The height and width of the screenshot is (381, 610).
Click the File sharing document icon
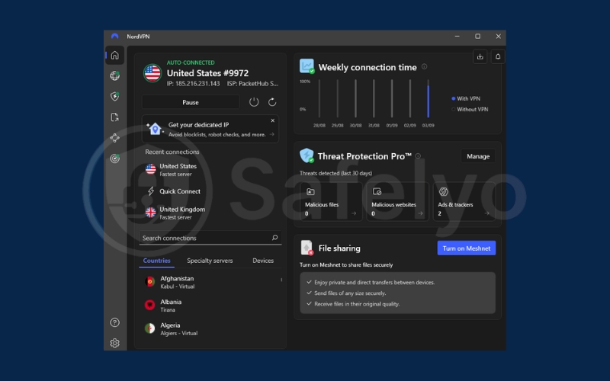pos(307,248)
